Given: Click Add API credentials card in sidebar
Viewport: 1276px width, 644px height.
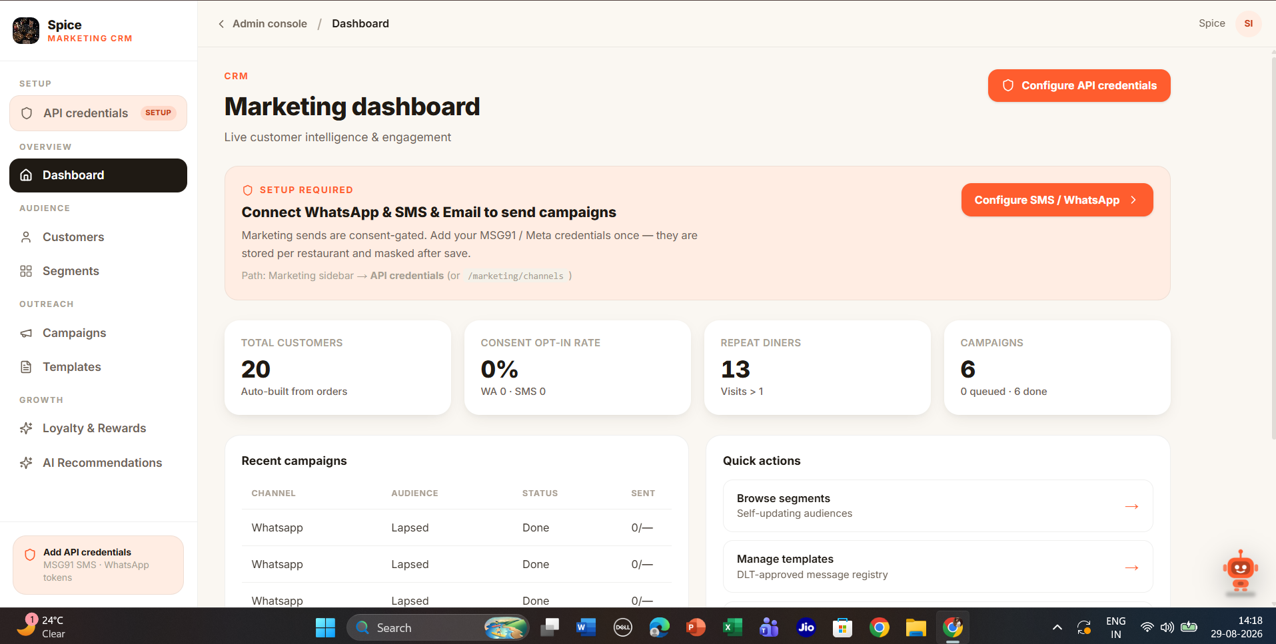Looking at the screenshot, I should tap(98, 565).
